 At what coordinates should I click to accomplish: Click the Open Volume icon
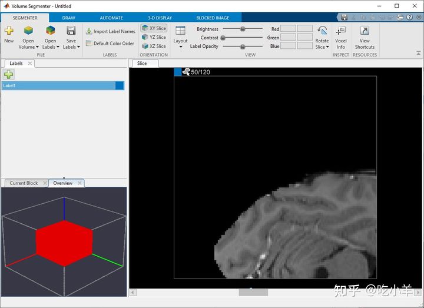click(28, 31)
